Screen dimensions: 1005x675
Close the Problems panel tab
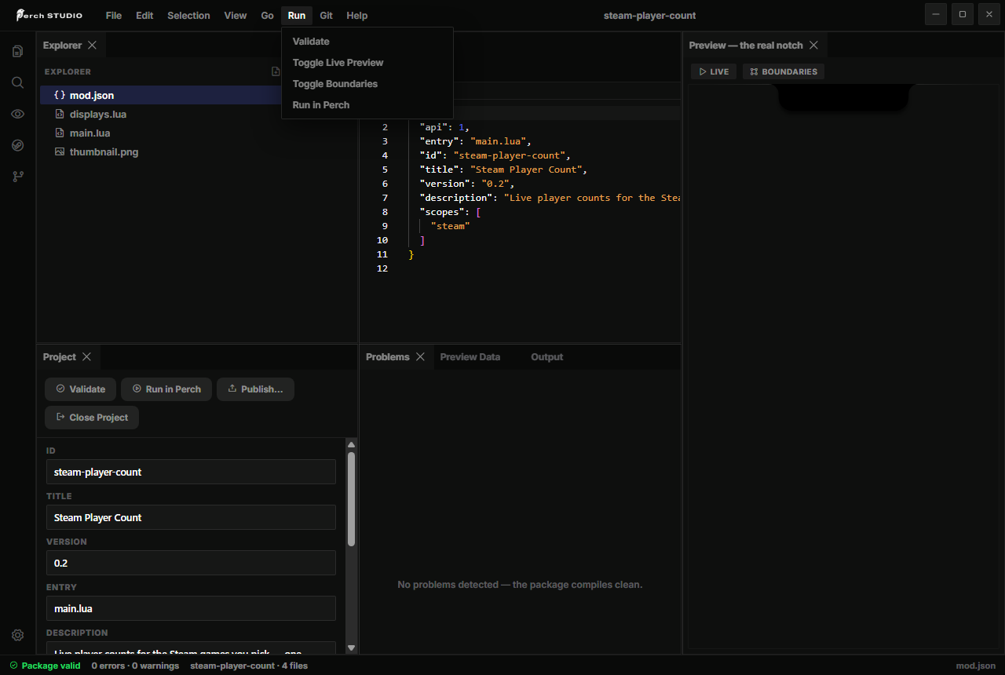click(x=420, y=357)
